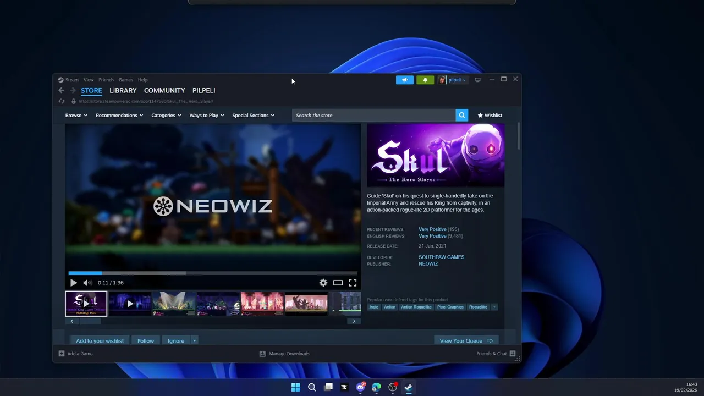This screenshot has height=396, width=704.
Task: Expand the Browse dropdown
Action: tap(76, 115)
